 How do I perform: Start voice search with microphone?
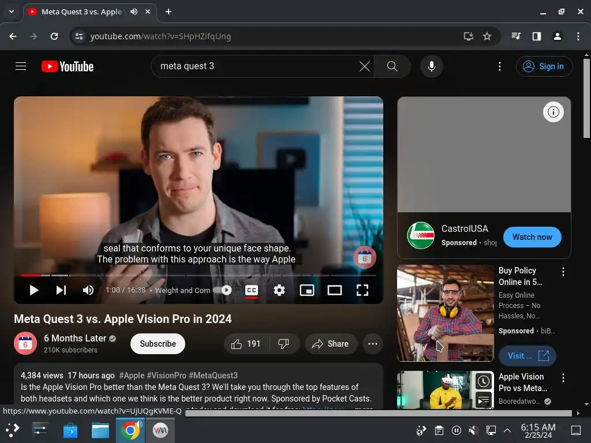[432, 66]
